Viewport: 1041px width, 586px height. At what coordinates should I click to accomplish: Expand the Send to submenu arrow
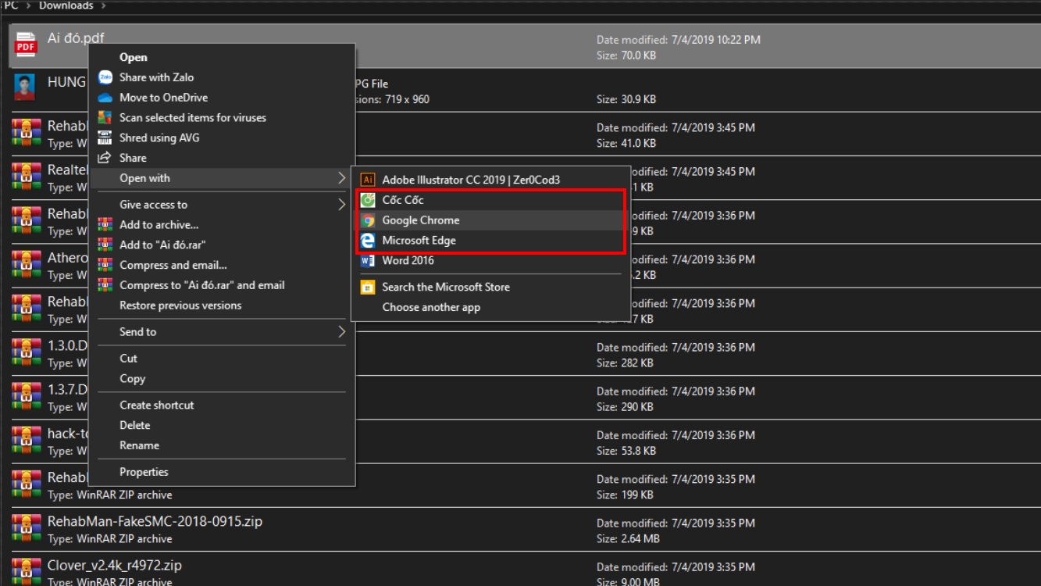pos(341,332)
